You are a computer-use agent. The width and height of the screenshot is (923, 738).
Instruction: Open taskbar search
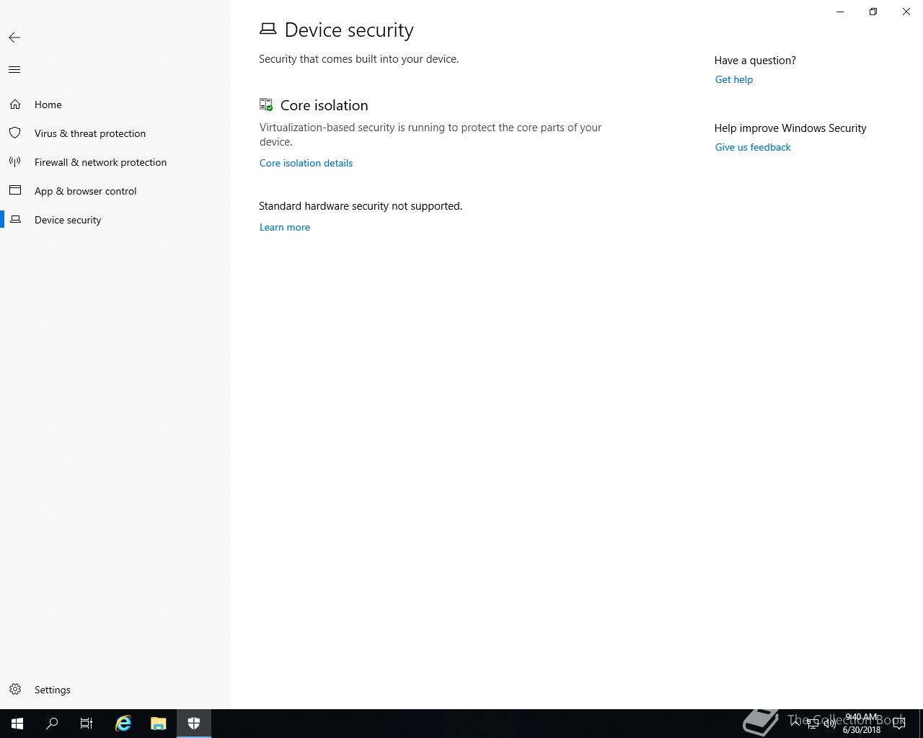[x=52, y=724]
